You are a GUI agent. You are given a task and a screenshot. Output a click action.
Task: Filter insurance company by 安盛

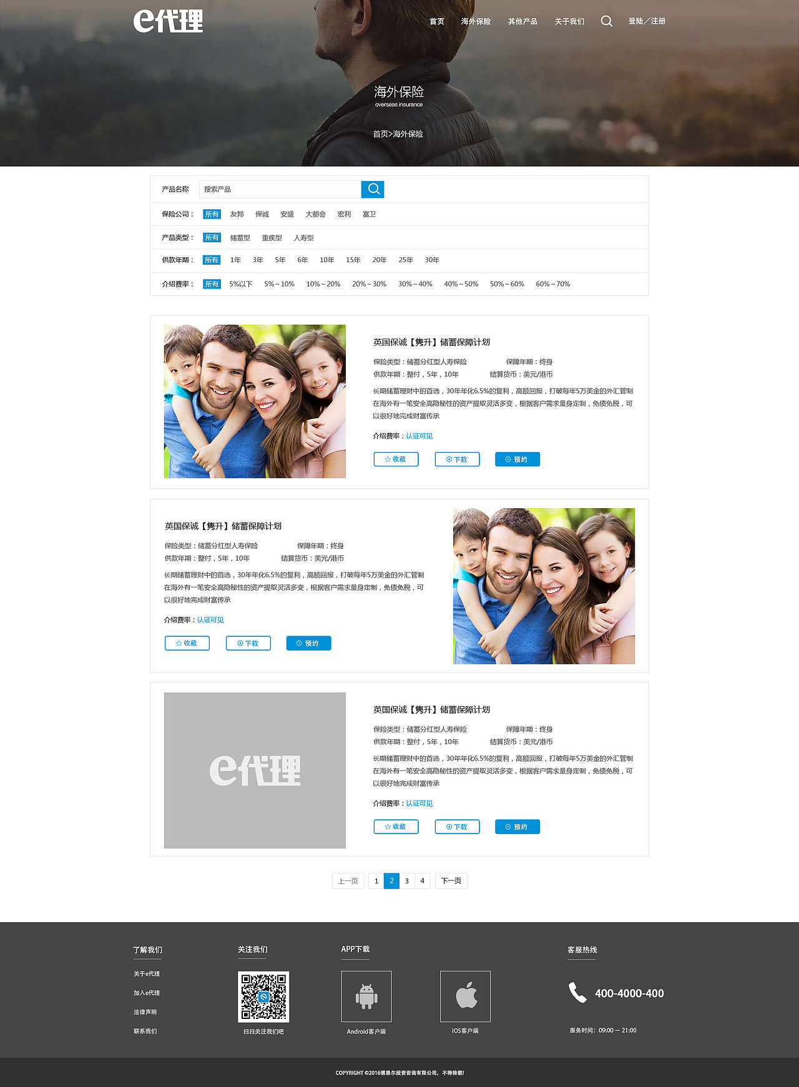[287, 214]
